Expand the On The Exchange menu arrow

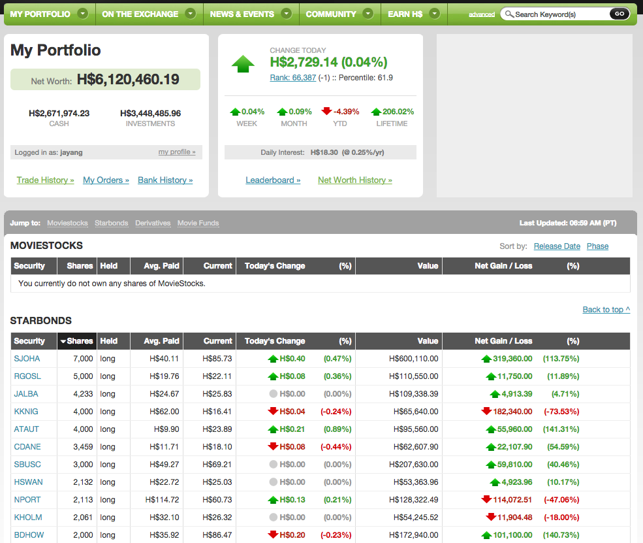pyautogui.click(x=190, y=14)
